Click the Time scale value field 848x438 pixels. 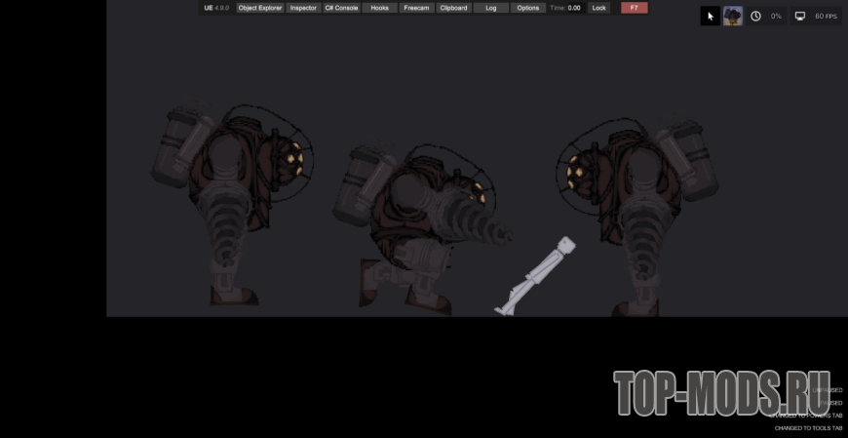(x=574, y=8)
